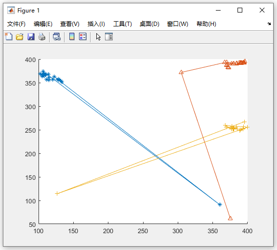Print figure using the printer icon
Viewport: 277px width, 250px height.
pos(42,37)
